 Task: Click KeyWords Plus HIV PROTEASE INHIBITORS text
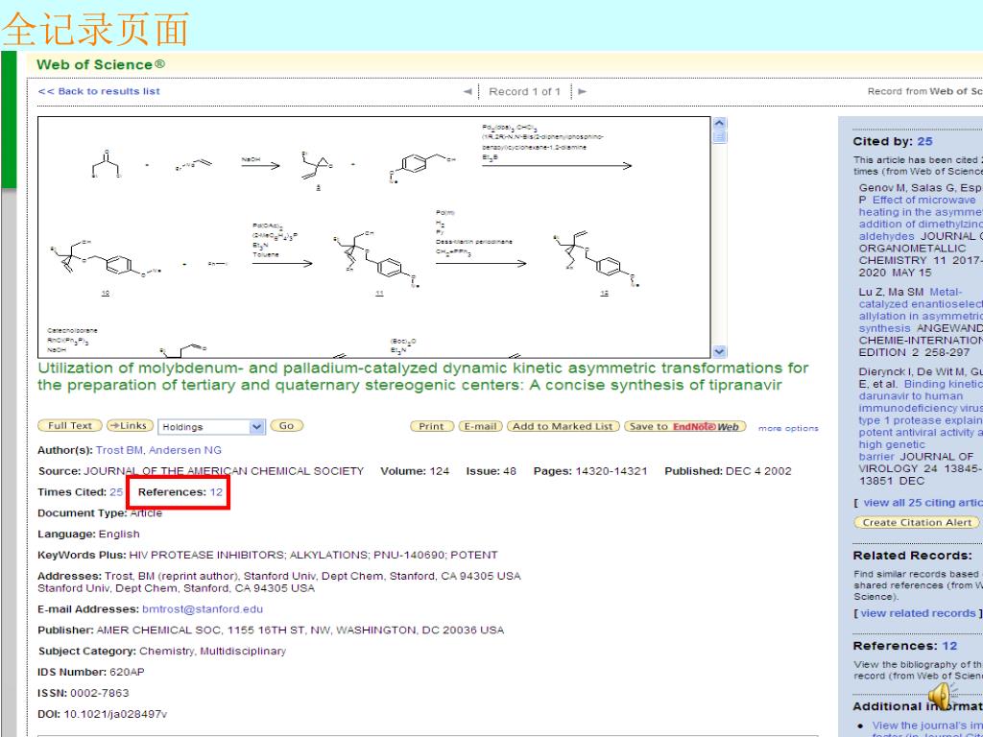click(x=268, y=556)
